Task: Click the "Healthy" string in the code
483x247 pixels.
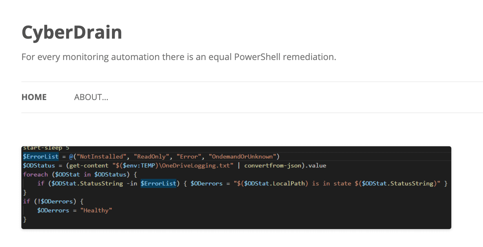Action: point(96,210)
